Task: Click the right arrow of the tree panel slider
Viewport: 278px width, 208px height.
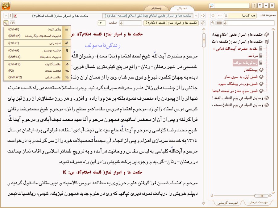Action: tap(271, 196)
